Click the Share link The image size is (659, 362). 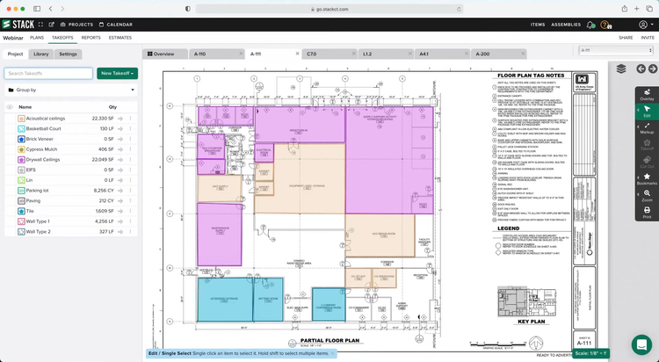click(x=626, y=38)
